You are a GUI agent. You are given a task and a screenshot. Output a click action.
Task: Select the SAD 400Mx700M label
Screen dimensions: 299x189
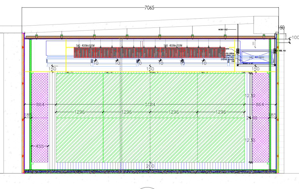(x=172, y=45)
